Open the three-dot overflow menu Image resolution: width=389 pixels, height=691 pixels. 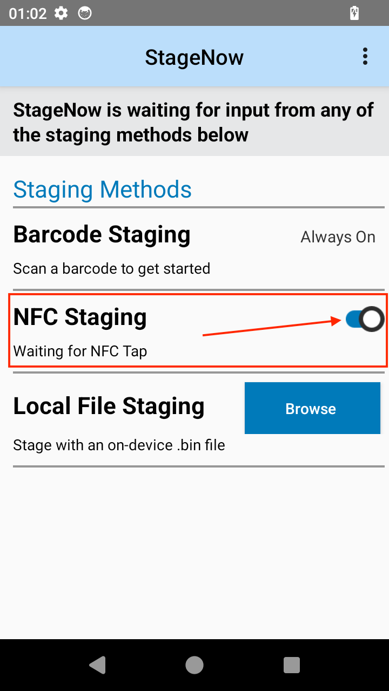coord(365,56)
